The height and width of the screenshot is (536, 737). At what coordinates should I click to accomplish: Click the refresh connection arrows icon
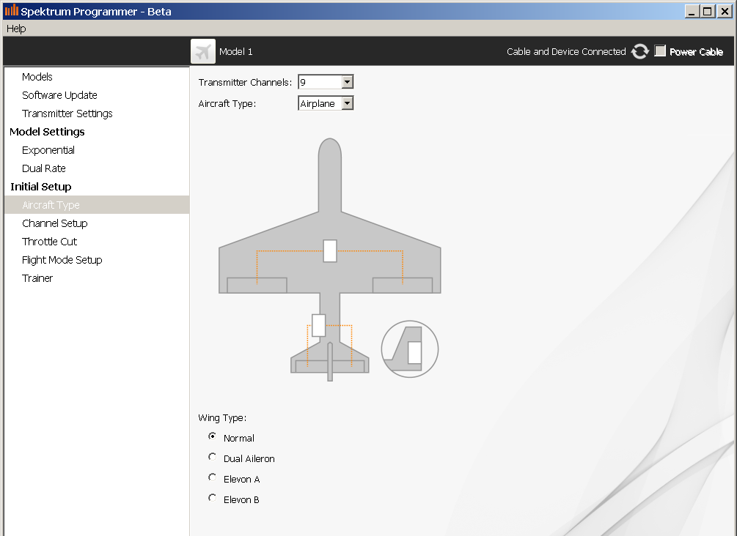640,51
